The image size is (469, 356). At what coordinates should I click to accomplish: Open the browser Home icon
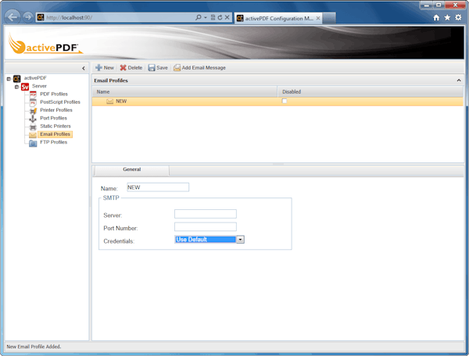436,18
